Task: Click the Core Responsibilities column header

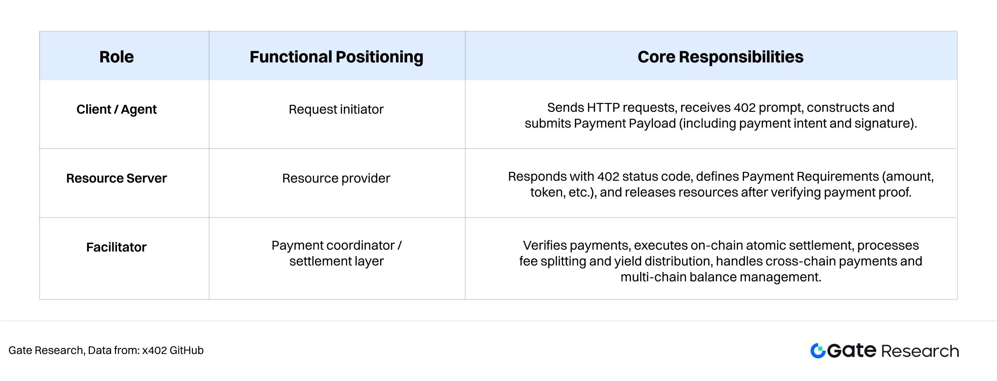Action: pos(720,57)
